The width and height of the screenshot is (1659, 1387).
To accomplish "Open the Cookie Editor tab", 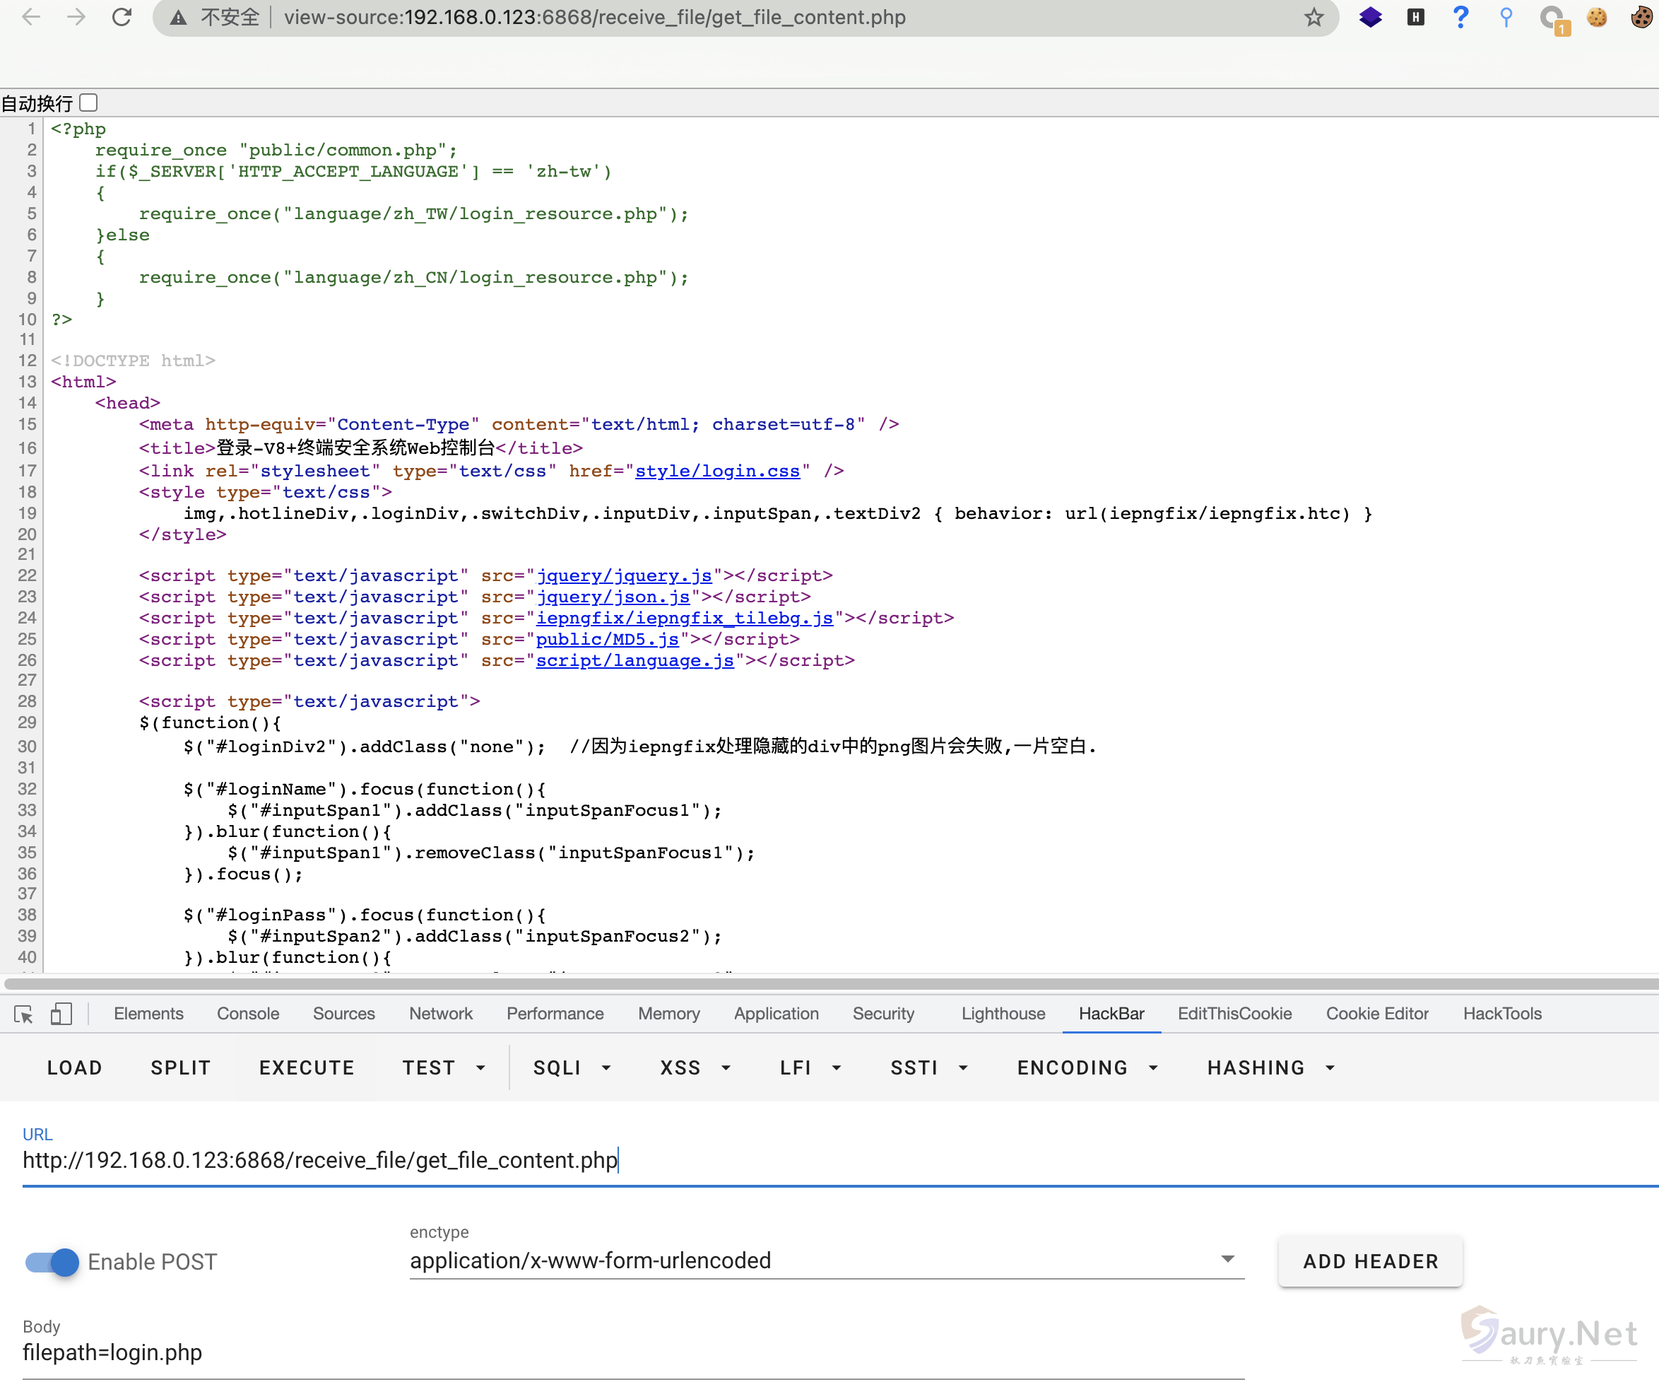I will click(1376, 1013).
